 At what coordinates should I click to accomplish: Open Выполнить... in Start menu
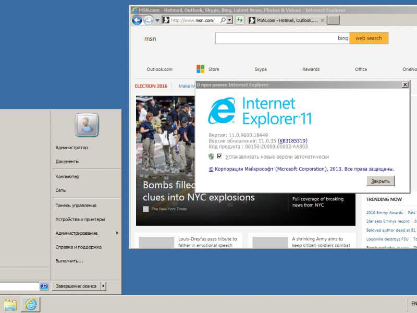[69, 261]
